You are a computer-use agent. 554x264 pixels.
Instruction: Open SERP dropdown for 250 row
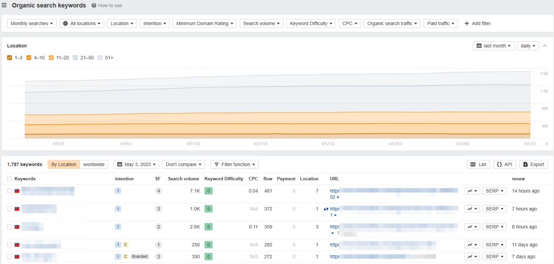[x=494, y=245]
